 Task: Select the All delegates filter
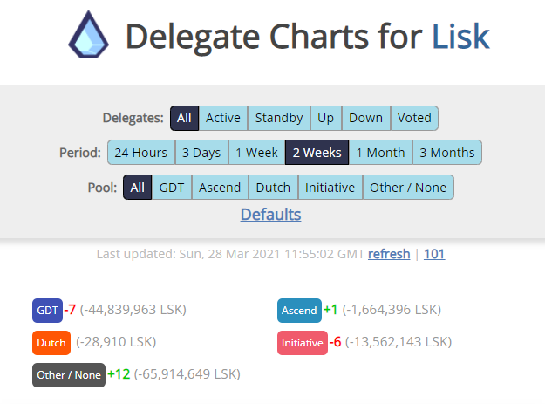coord(184,118)
